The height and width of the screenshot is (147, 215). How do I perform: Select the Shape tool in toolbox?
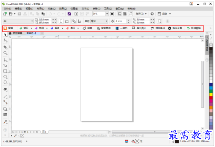tap(5, 40)
